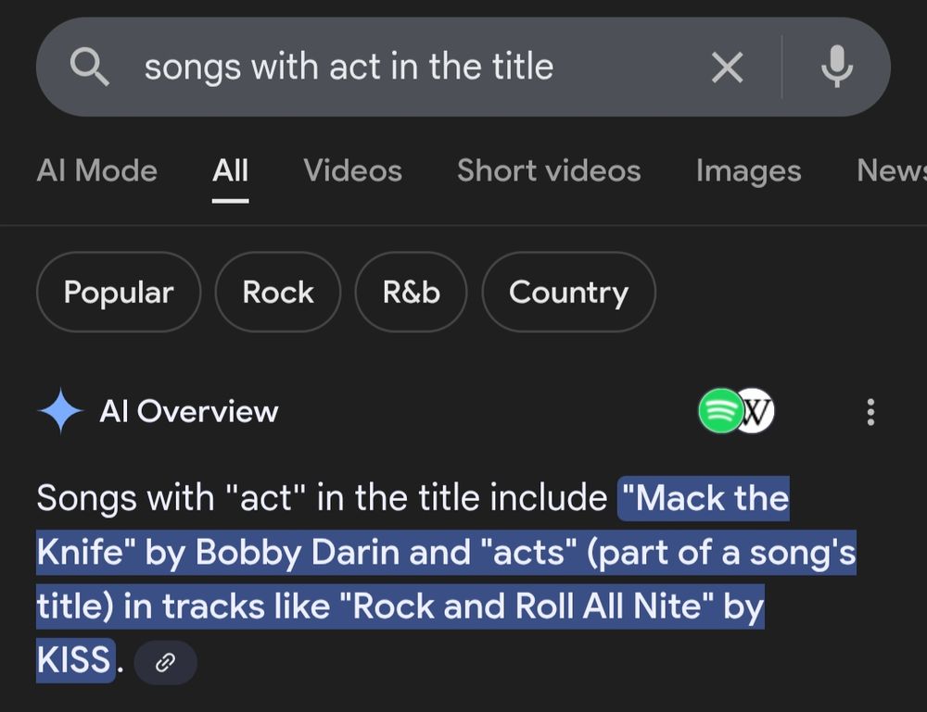The width and height of the screenshot is (927, 712).
Task: Click the AI Overview sparkle icon
Action: click(61, 411)
